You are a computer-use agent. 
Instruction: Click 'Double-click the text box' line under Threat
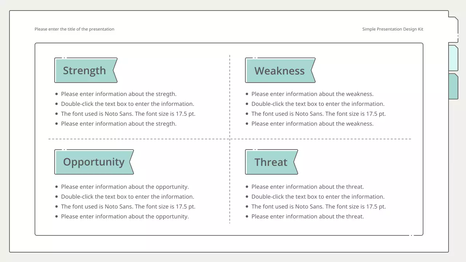(x=318, y=196)
